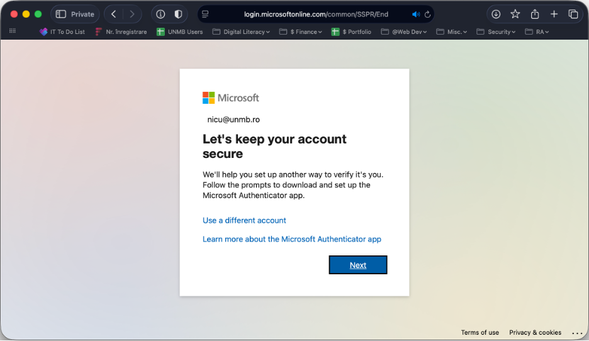589x341 pixels.
Task: Open the Share icon
Action: point(535,14)
